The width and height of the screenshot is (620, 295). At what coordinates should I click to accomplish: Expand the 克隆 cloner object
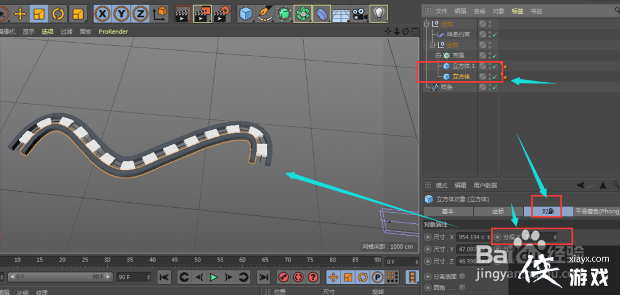pyautogui.click(x=438, y=56)
